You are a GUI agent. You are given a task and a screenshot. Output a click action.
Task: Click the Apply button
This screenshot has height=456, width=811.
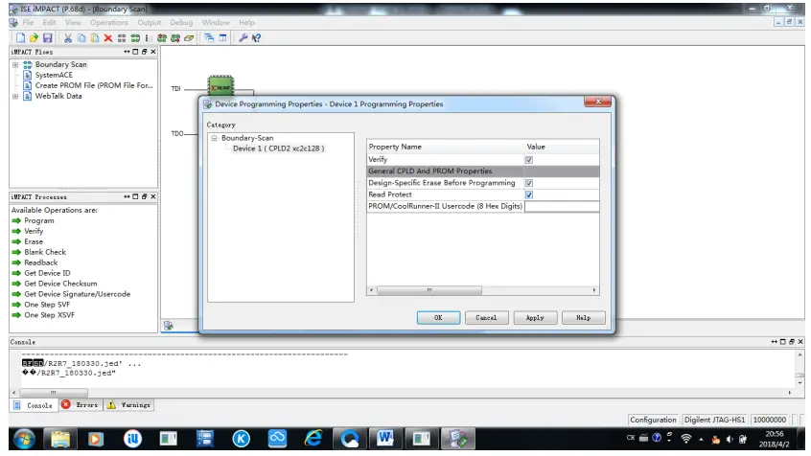click(x=535, y=317)
